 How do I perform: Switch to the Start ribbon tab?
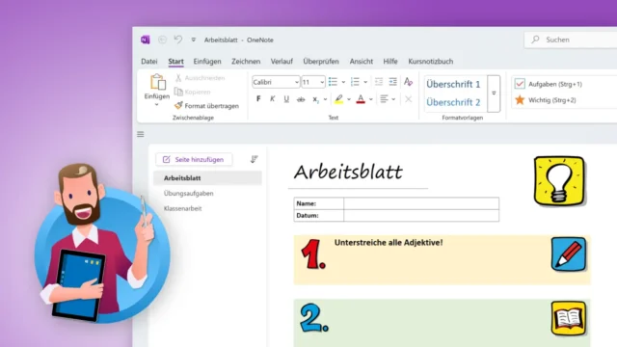(x=175, y=62)
